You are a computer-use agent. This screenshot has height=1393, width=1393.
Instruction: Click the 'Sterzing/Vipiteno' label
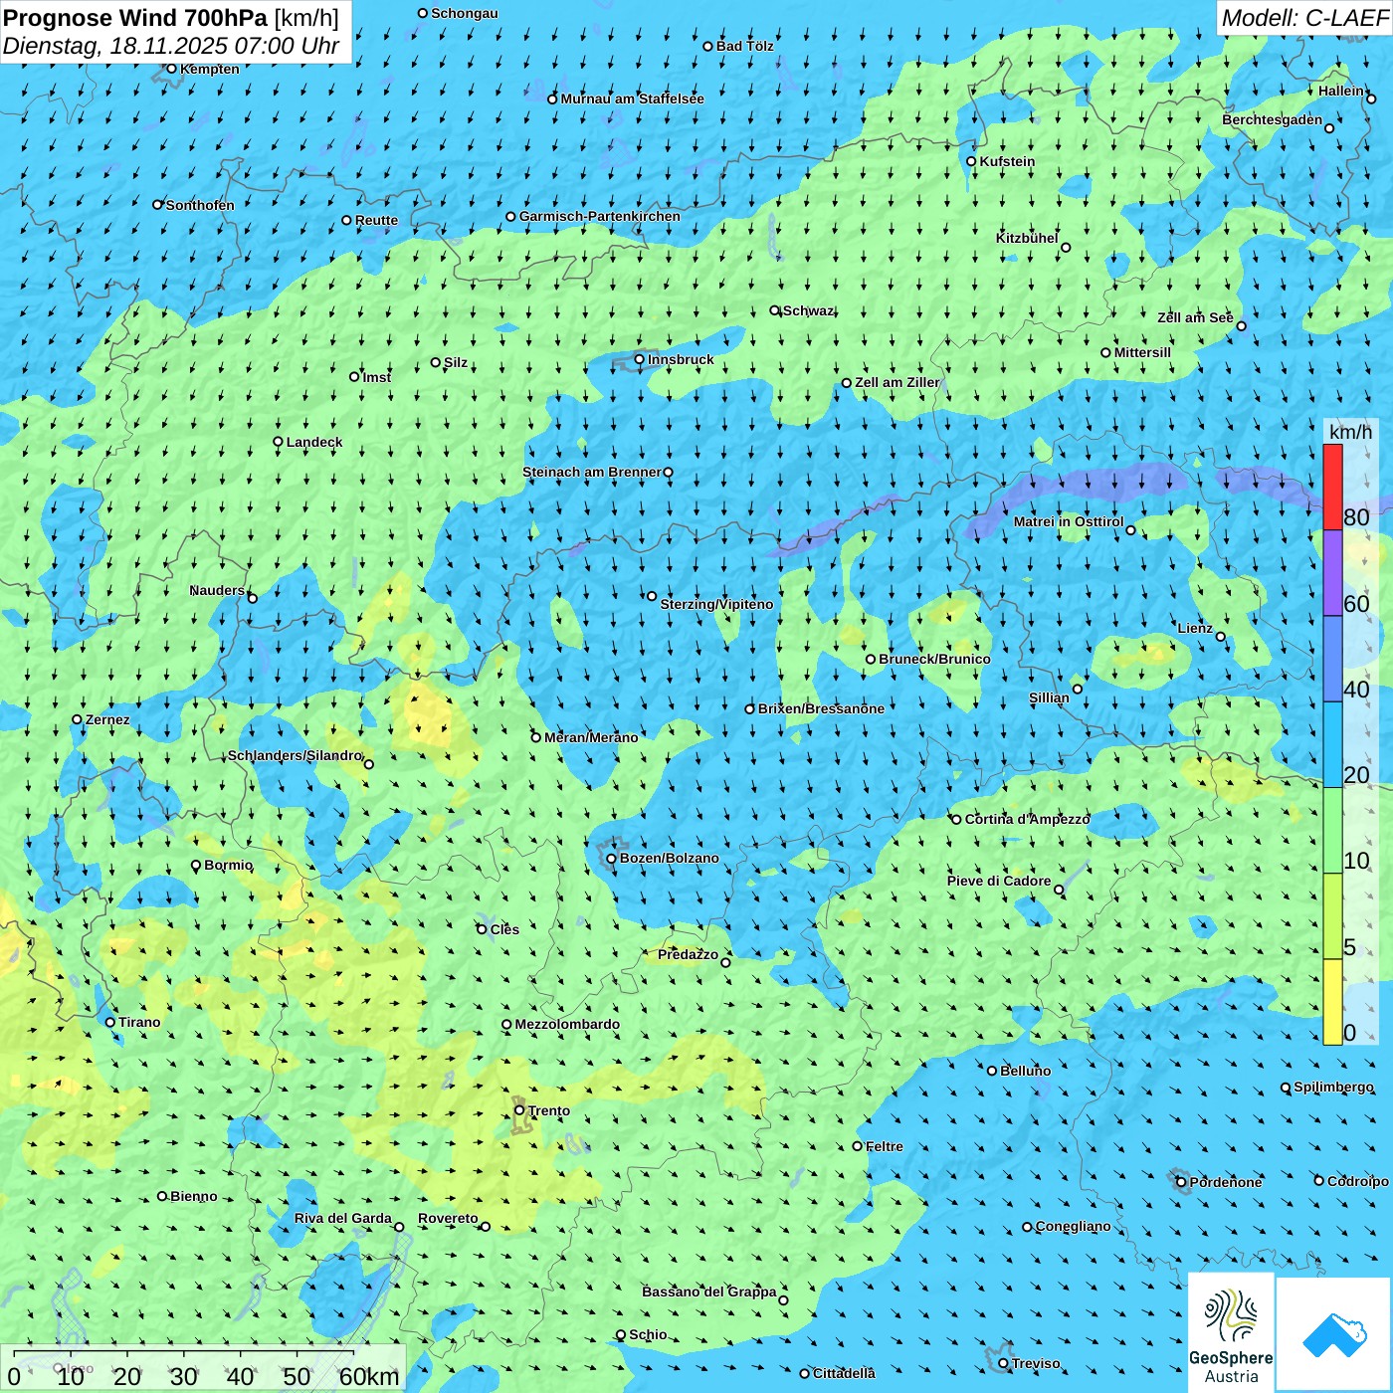pos(716,604)
